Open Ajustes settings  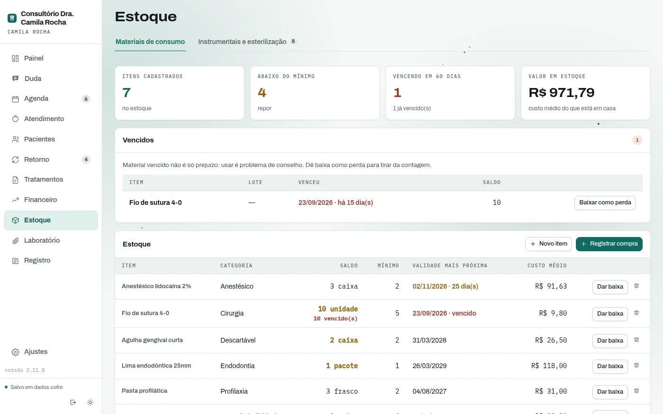[51, 352]
